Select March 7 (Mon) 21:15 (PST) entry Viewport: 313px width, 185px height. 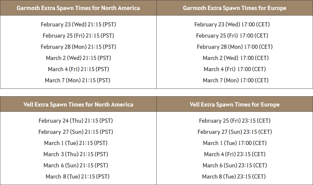pos(77,80)
